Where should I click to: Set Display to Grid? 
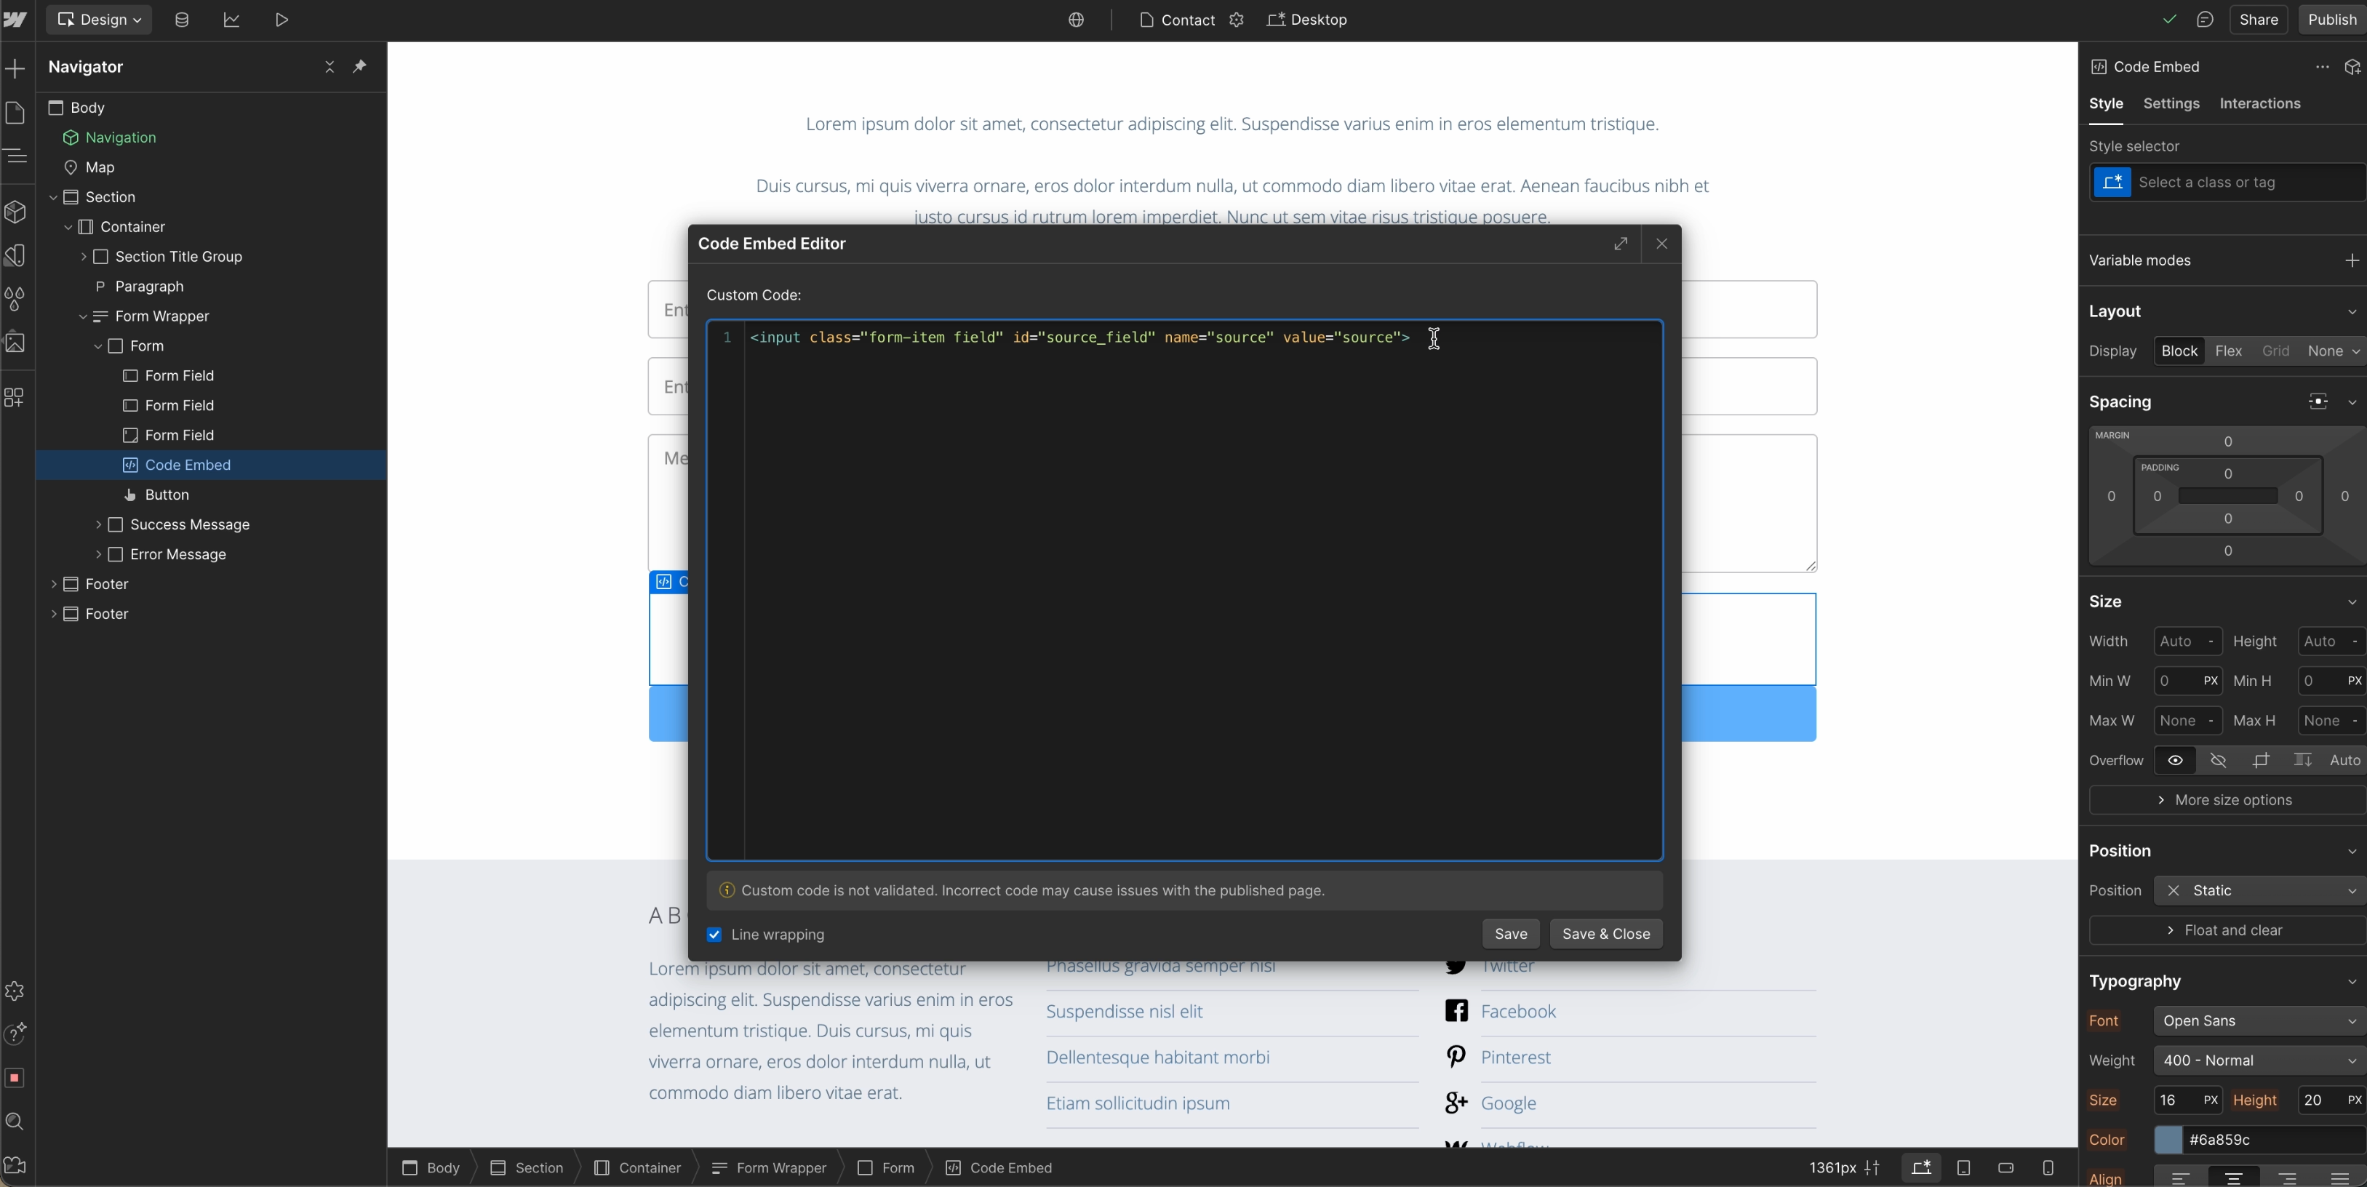[2275, 351]
